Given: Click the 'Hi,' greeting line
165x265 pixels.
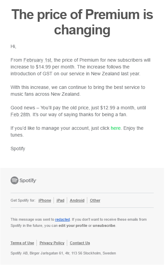Looking at the screenshot, I should coord(13,46).
